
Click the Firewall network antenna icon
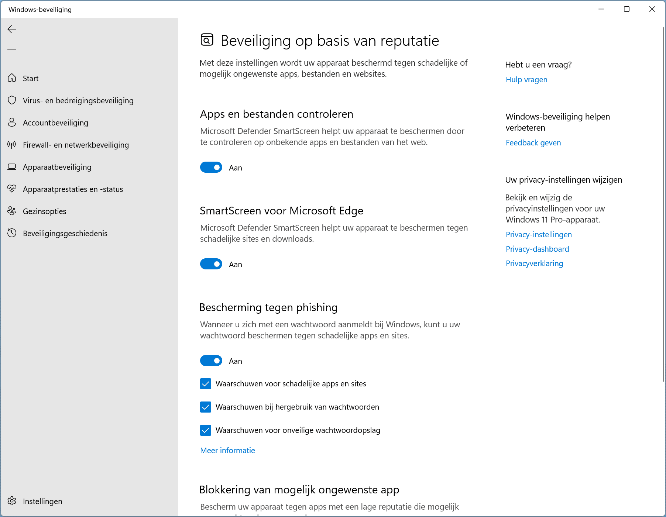(x=12, y=144)
